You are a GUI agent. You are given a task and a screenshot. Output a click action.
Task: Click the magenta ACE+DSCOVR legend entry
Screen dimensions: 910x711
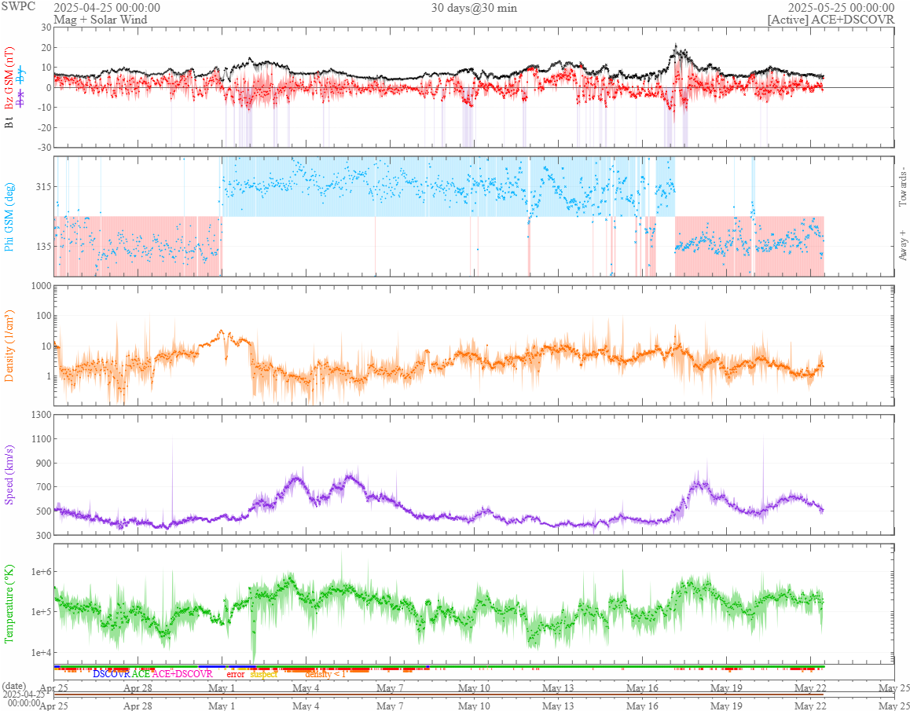pyautogui.click(x=182, y=674)
